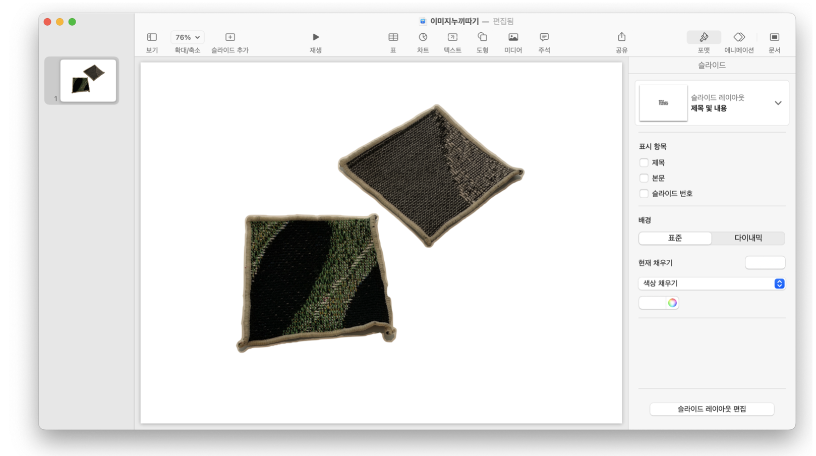Screen dimensions: 816x456
Task: Click the document title 이미지누끼따기
Action: [454, 21]
